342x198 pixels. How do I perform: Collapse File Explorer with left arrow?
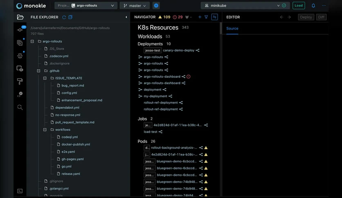point(126,17)
